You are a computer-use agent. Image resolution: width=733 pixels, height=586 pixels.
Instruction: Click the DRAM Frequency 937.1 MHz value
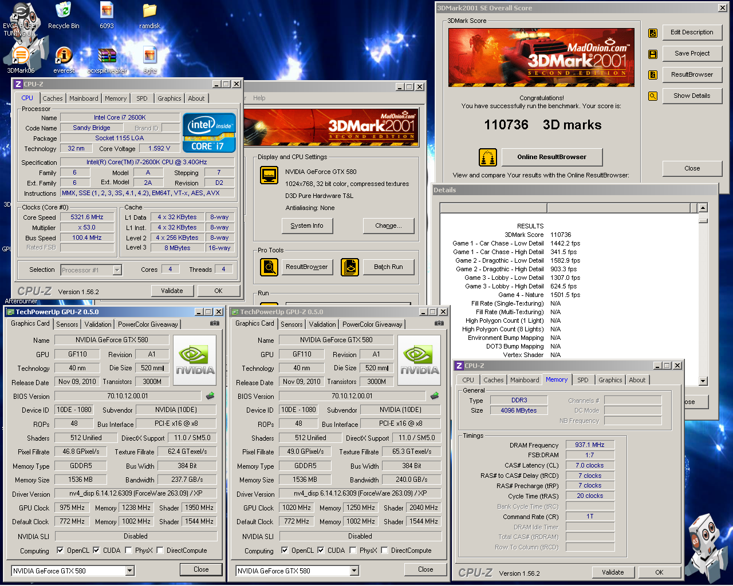click(590, 445)
